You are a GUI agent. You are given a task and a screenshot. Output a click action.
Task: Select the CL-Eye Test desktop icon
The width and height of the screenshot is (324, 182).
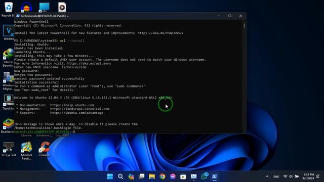pyautogui.click(x=9, y=149)
